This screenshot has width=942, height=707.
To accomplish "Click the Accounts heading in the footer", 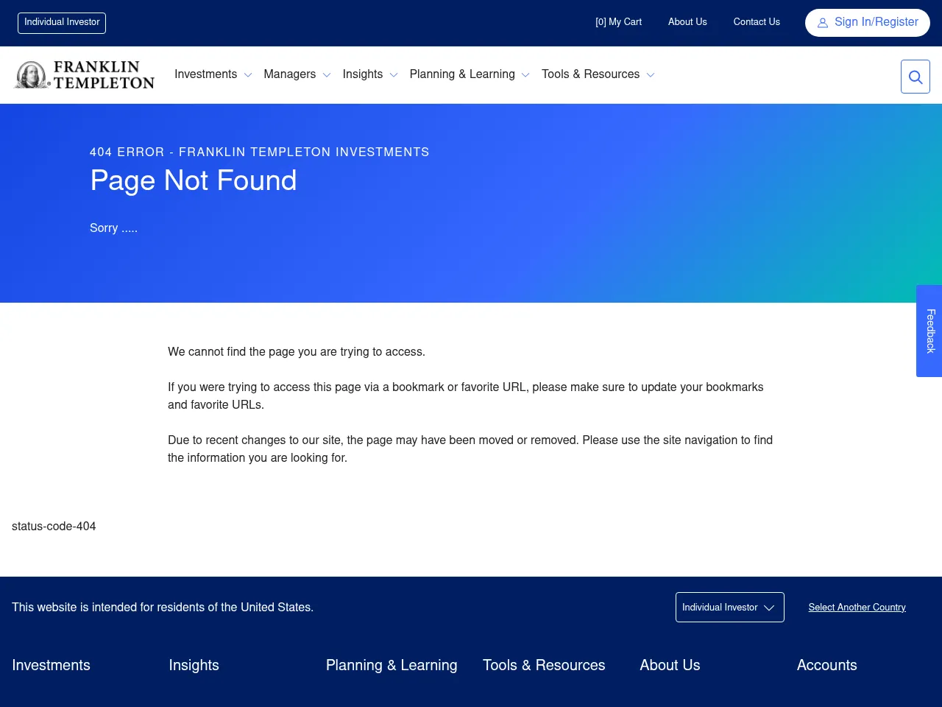I will [826, 665].
